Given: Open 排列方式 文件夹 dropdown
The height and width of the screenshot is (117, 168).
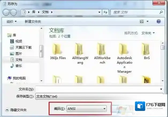Looking at the screenshot, I should point(148,33).
